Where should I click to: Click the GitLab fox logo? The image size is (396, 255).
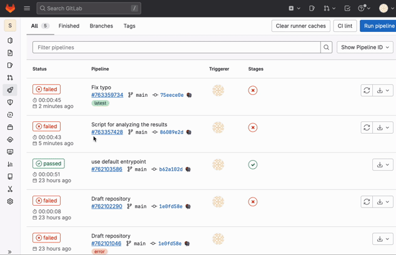click(x=10, y=8)
